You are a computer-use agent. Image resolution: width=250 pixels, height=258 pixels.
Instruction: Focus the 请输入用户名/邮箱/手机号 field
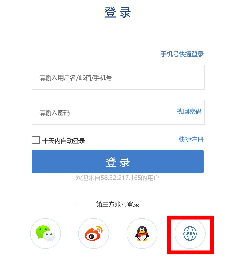point(118,77)
